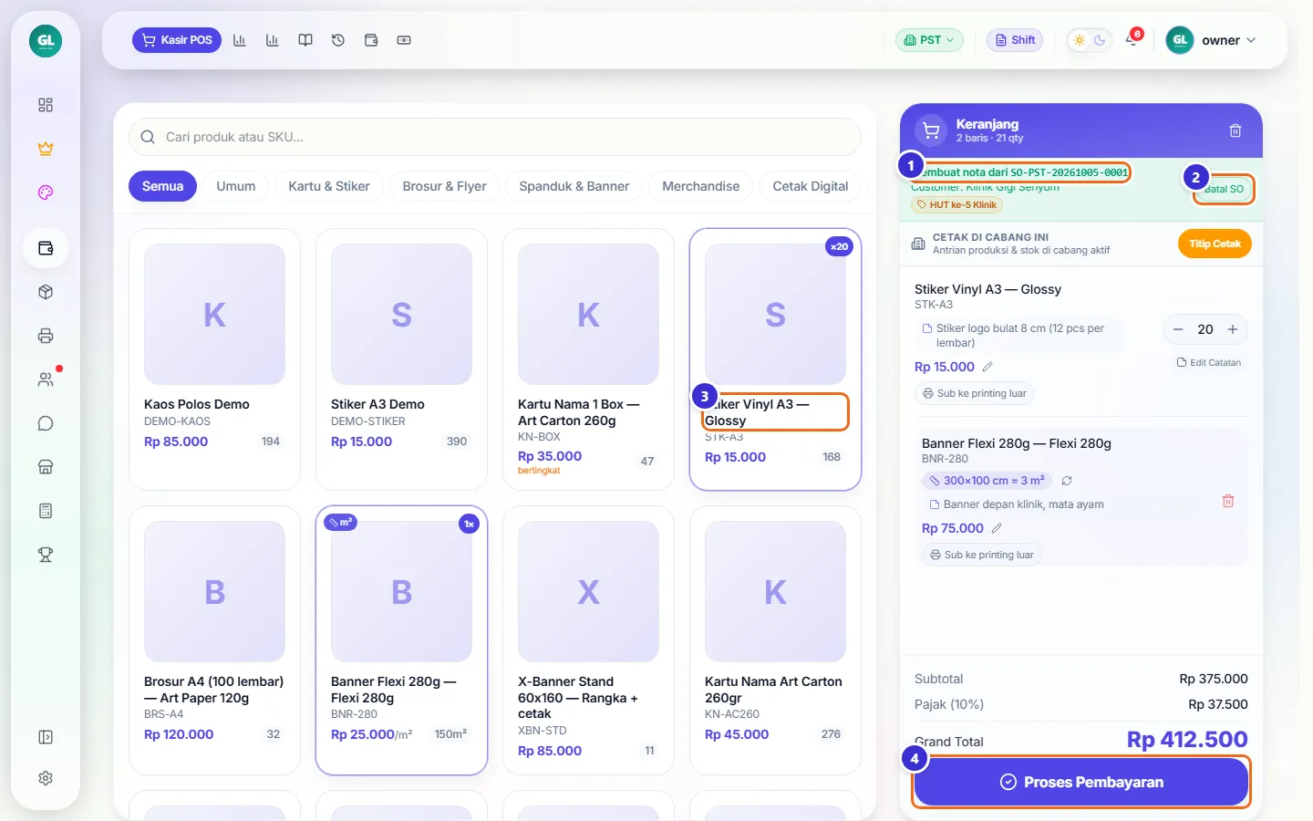Open the trophy icon in sidebar
The width and height of the screenshot is (1313, 821).
46,555
